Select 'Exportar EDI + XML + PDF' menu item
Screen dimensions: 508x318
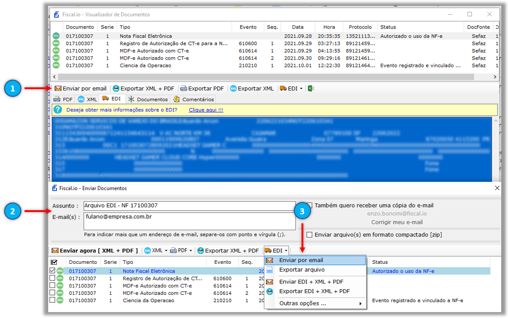[315, 291]
